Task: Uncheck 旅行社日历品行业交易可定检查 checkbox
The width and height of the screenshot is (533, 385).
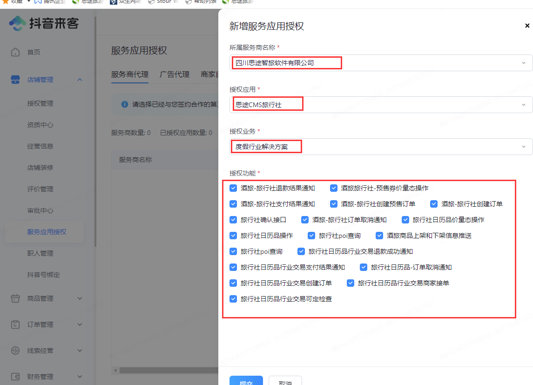Action: click(233, 299)
